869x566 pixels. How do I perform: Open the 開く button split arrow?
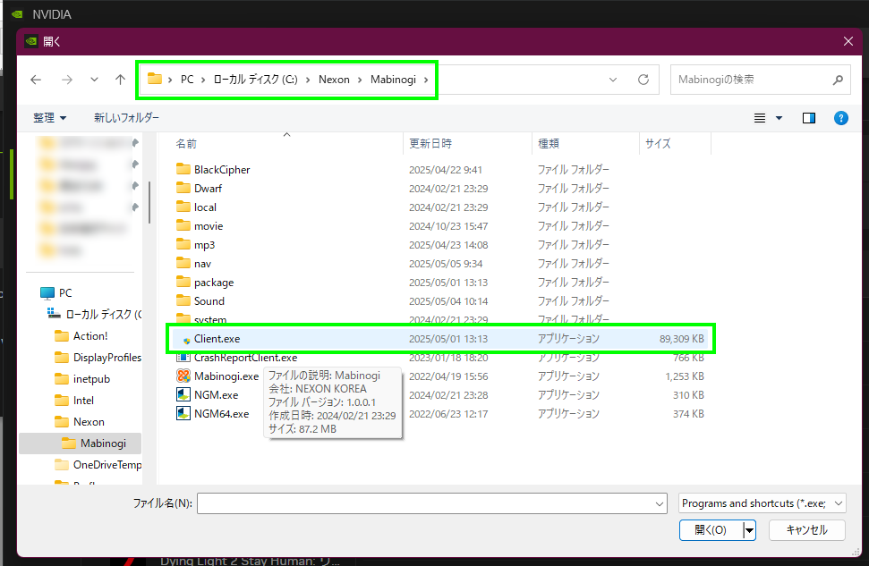[749, 530]
